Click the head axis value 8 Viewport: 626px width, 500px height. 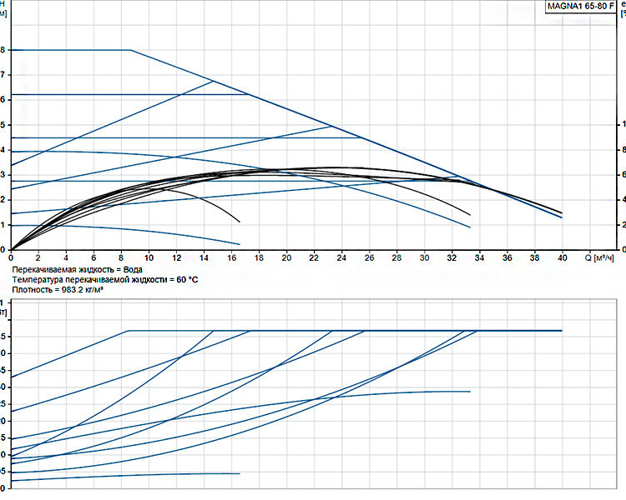pos(3,50)
